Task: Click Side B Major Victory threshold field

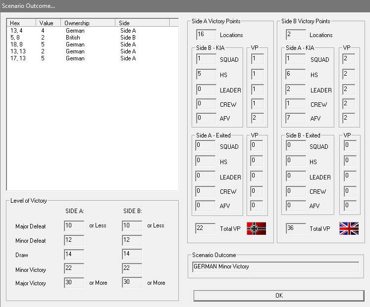Action: (132, 282)
